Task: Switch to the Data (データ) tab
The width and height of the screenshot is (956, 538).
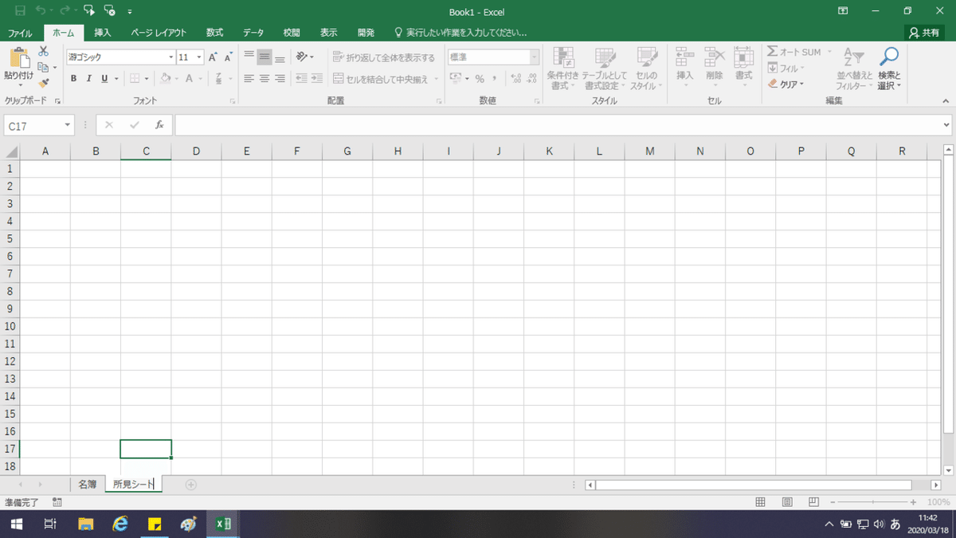Action: 253,33
